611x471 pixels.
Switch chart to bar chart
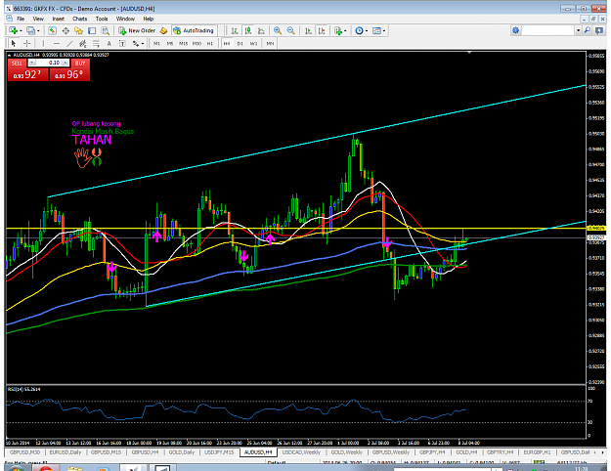(235, 30)
